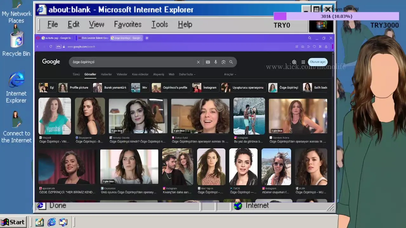406x228 pixels.
Task: Click the Opera profile account icon
Action: click(x=326, y=47)
